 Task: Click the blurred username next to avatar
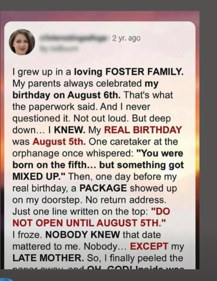pos(73,38)
